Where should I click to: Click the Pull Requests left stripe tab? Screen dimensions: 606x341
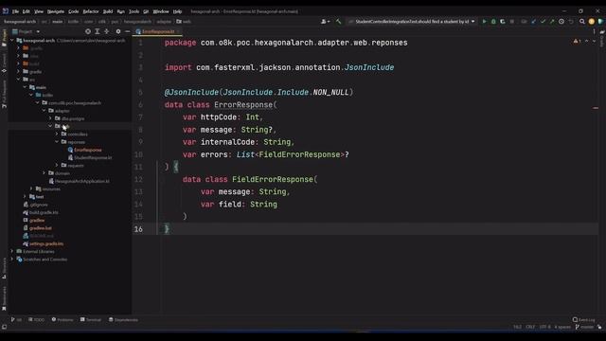point(4,95)
